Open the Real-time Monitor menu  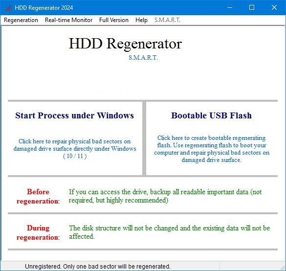click(69, 20)
